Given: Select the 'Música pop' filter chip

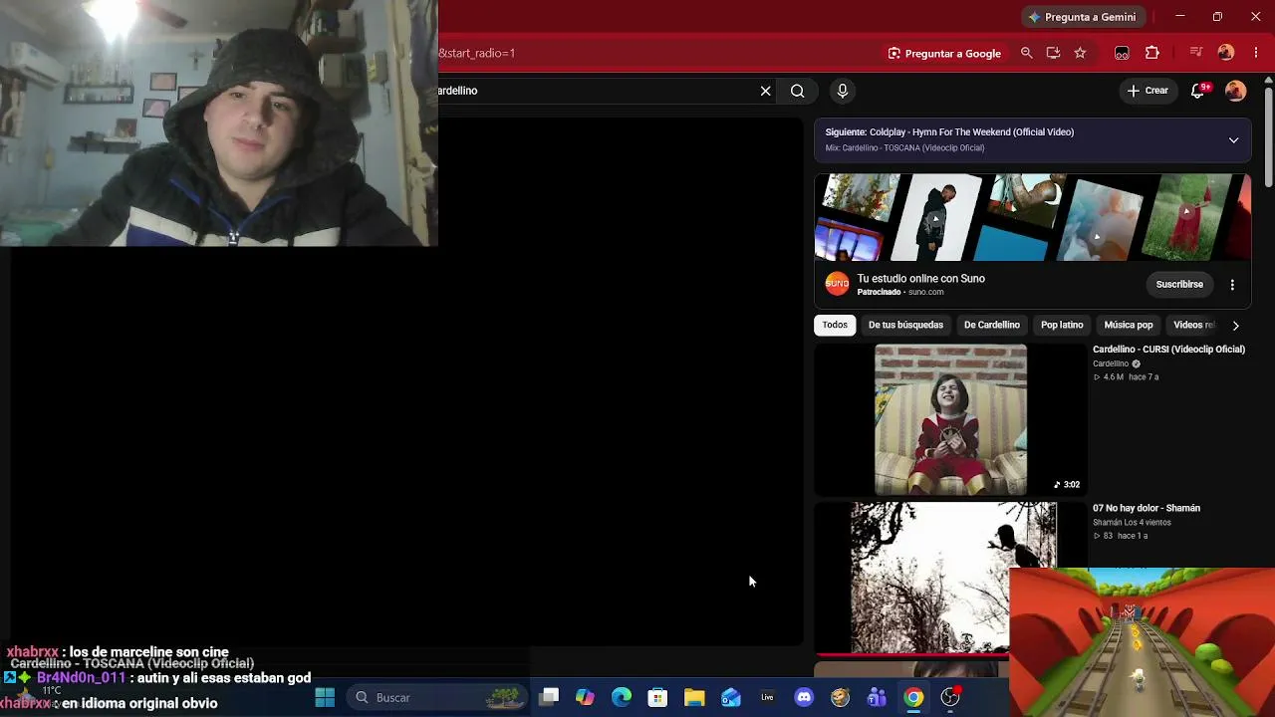Looking at the screenshot, I should [1129, 325].
